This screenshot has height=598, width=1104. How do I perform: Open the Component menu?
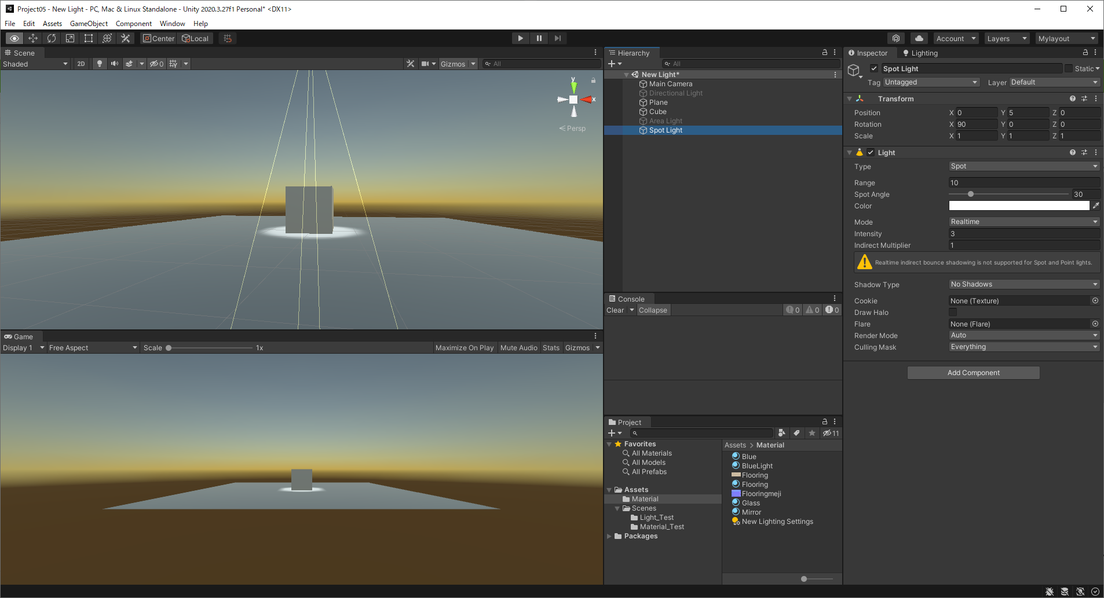click(x=133, y=24)
